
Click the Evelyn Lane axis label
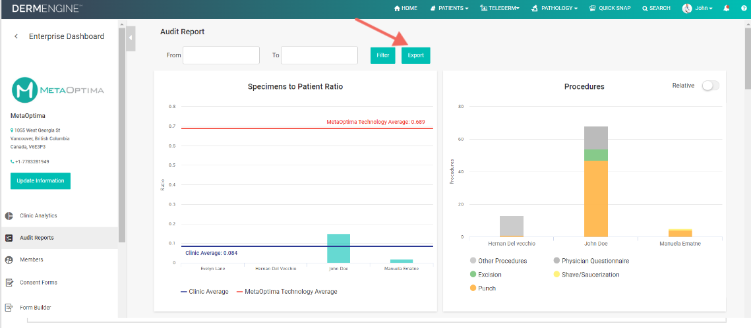click(x=213, y=269)
